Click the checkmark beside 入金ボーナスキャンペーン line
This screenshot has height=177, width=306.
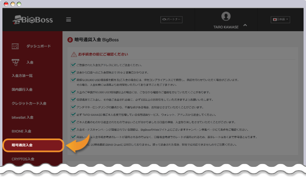click(73, 129)
